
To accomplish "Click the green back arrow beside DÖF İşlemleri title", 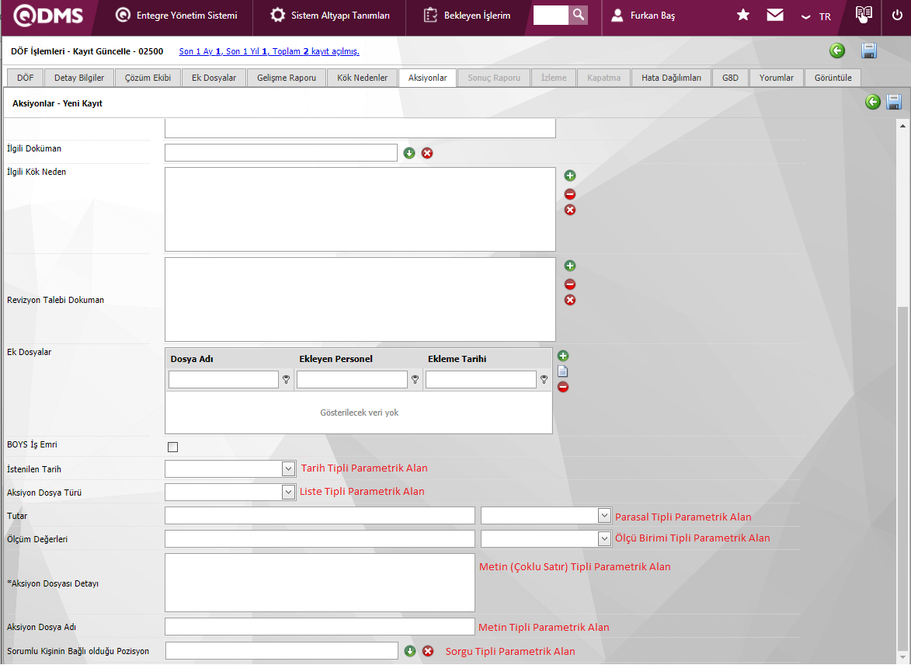I will click(837, 50).
